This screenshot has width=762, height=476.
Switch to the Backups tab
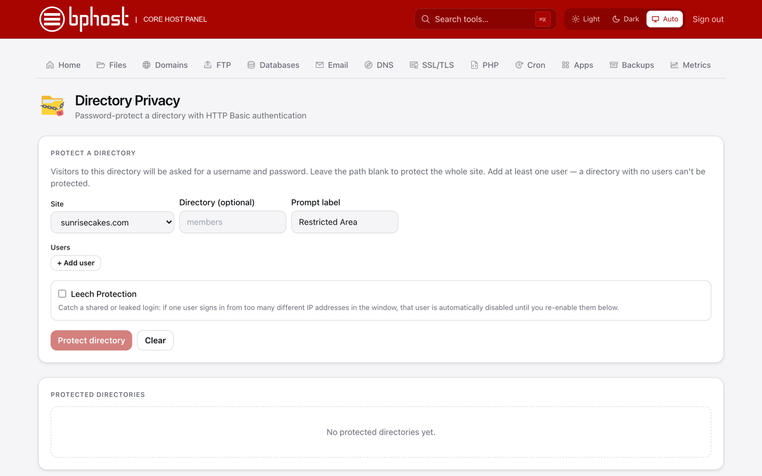click(x=632, y=65)
